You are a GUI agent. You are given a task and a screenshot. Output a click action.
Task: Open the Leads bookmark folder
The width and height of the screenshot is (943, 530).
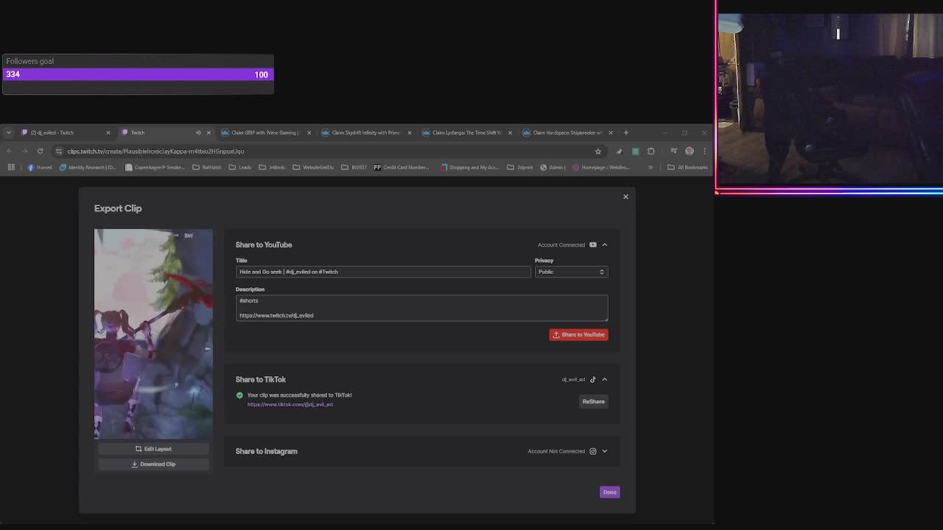pyautogui.click(x=240, y=167)
